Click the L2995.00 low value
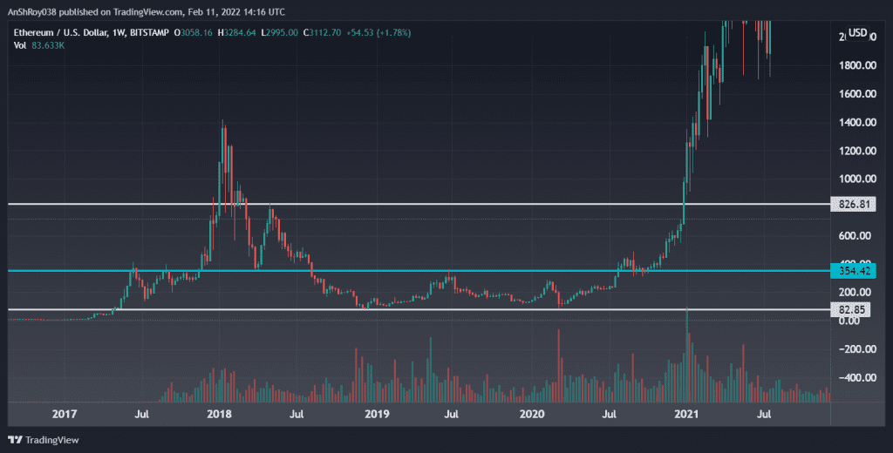The image size is (893, 453). [279, 33]
